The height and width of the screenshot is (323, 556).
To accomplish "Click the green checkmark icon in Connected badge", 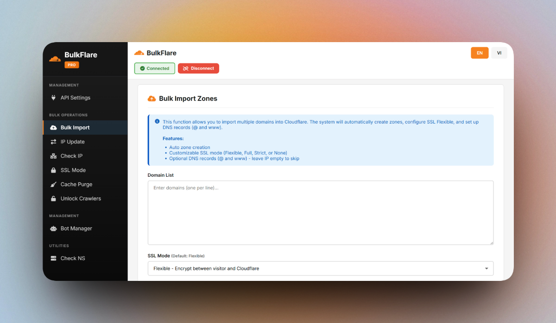I will pos(142,68).
